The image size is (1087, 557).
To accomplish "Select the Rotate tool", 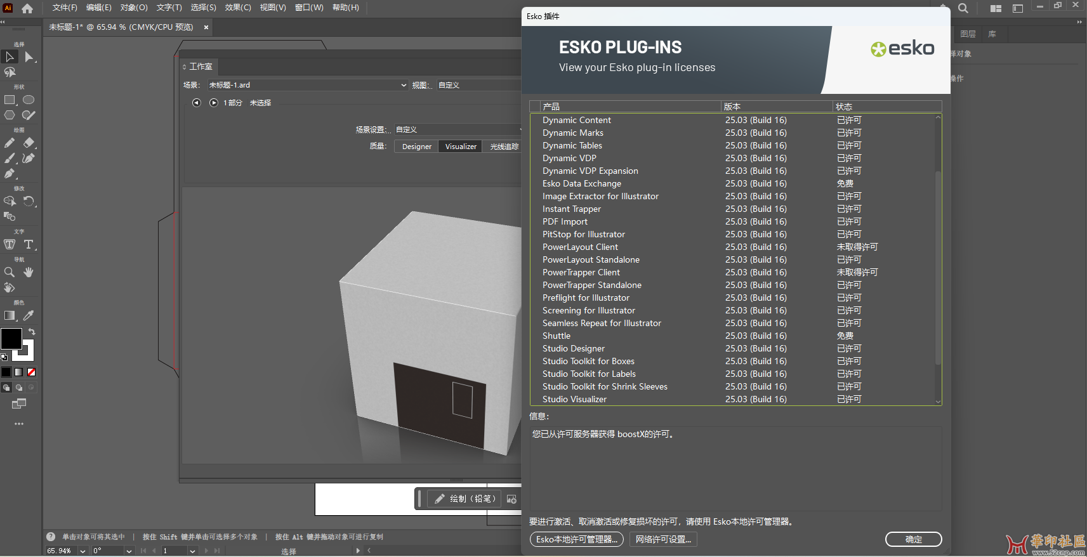I will (29, 201).
